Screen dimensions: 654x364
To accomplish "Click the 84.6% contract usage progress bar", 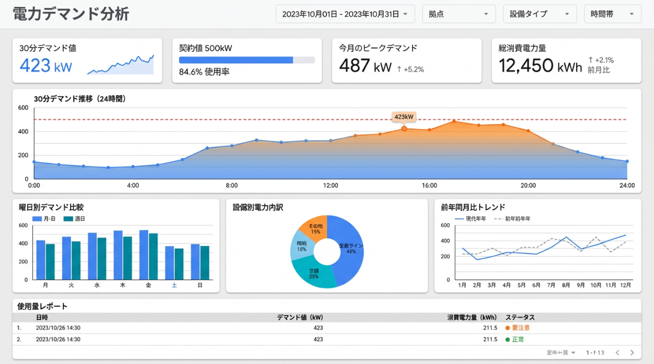I will pos(245,61).
